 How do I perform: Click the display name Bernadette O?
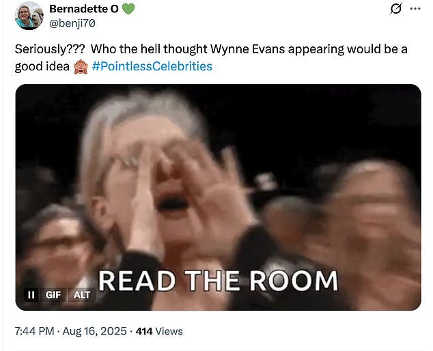point(84,9)
